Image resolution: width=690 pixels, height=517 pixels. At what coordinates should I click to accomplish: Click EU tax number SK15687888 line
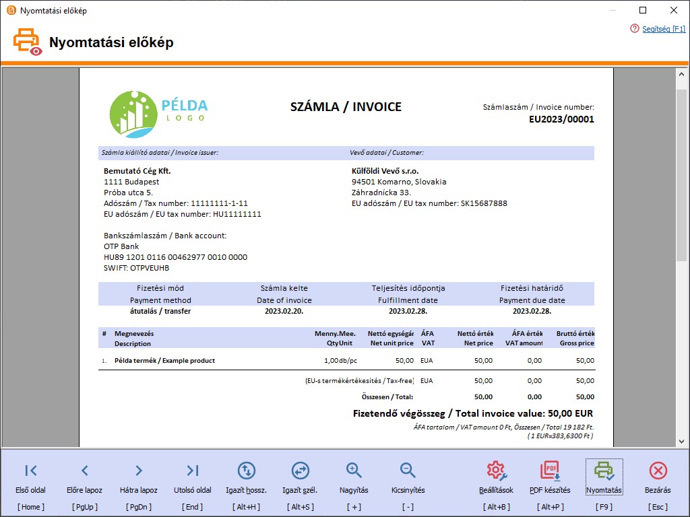[x=429, y=203]
